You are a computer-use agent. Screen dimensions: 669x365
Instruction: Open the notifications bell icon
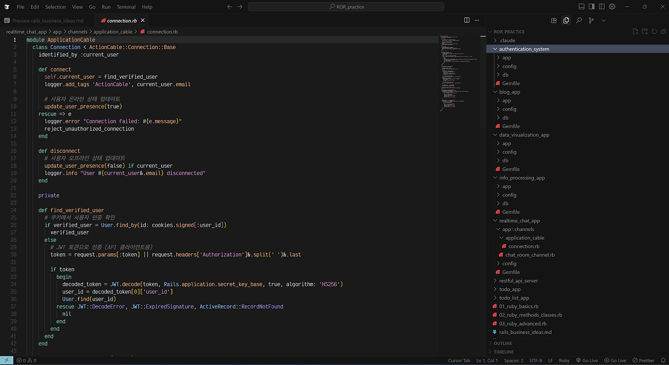[x=662, y=360]
